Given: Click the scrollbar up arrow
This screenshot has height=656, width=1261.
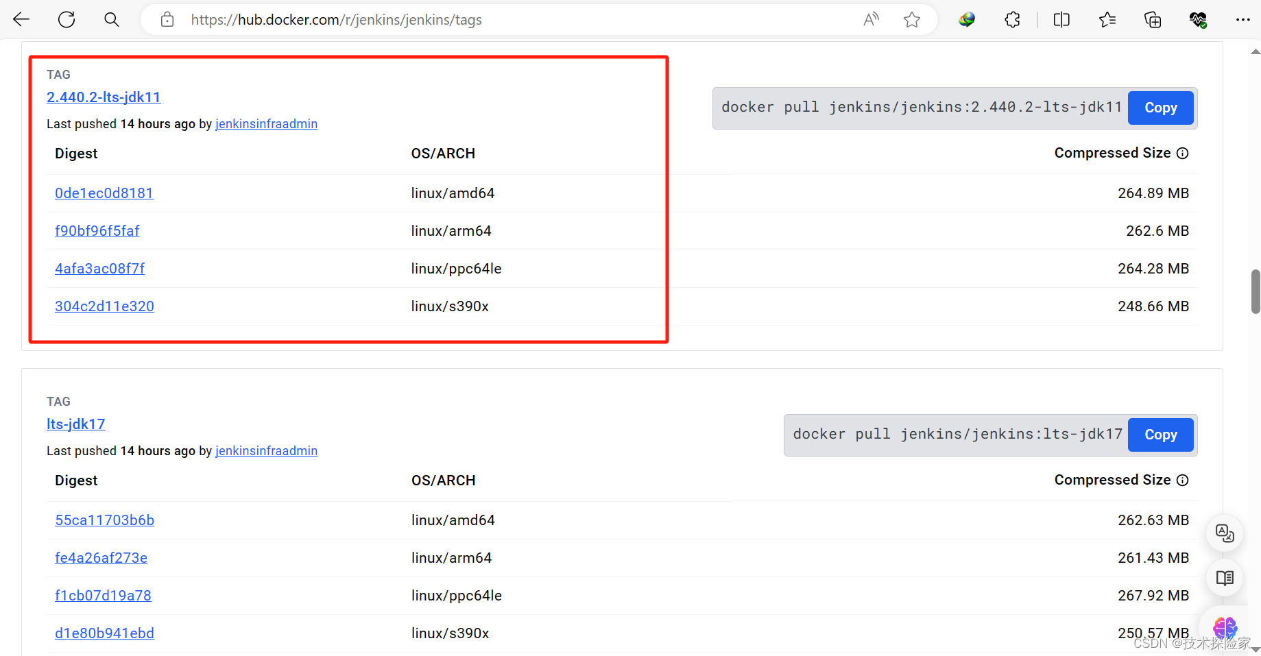Looking at the screenshot, I should click(x=1256, y=51).
